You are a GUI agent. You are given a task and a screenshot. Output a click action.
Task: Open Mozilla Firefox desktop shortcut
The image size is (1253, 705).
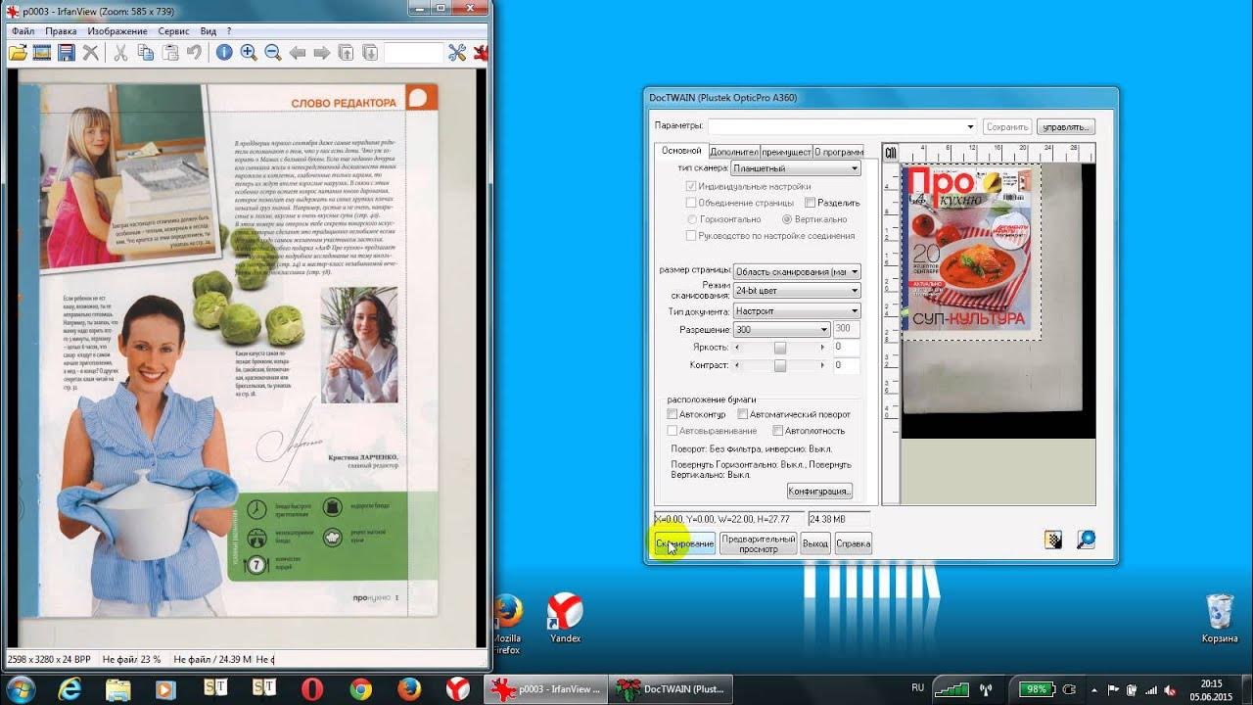pyautogui.click(x=506, y=624)
